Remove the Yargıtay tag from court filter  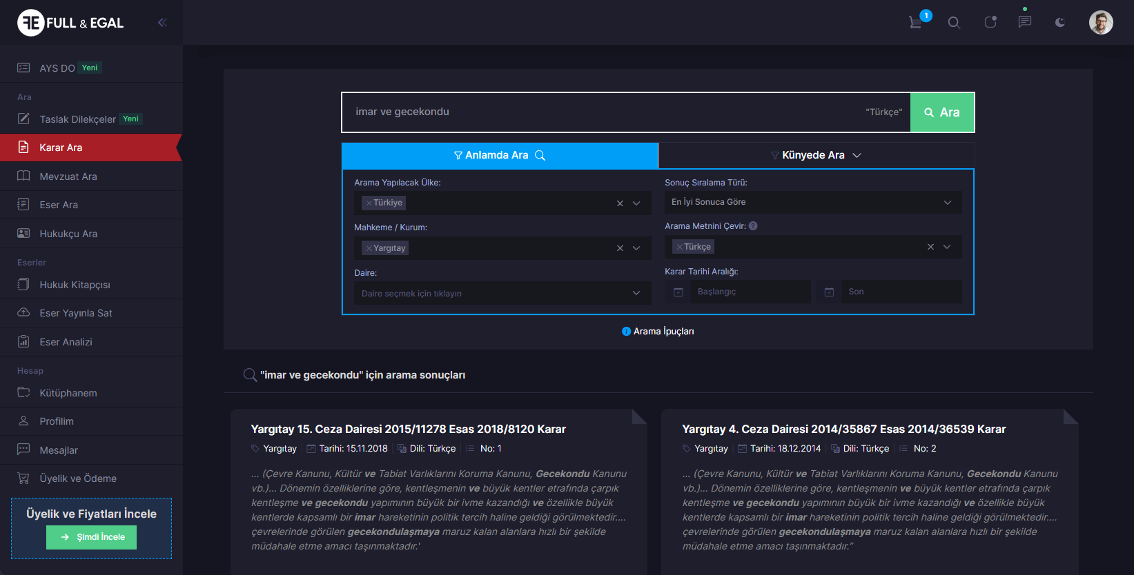[x=369, y=248]
